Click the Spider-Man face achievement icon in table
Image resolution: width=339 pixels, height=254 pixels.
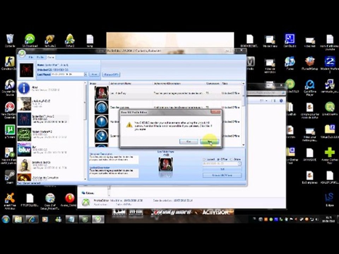(101, 93)
